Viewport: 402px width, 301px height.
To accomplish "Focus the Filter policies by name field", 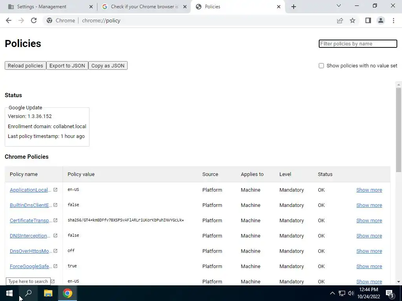I will [358, 44].
